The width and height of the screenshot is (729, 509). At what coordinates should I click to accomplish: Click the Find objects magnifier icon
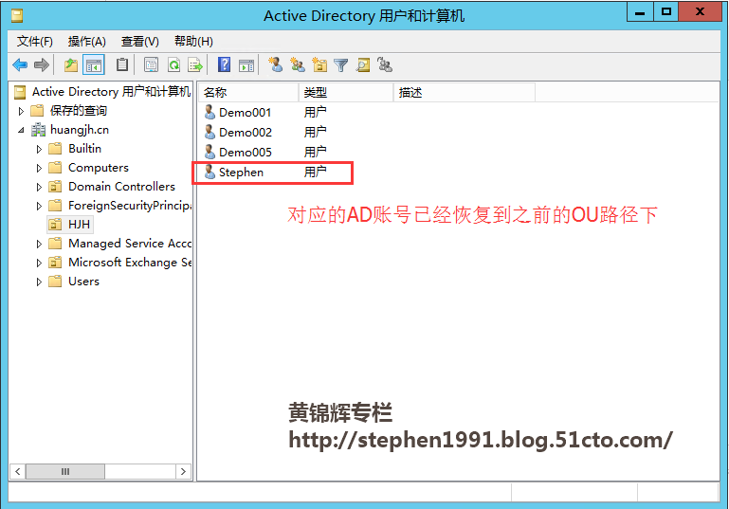(x=363, y=65)
